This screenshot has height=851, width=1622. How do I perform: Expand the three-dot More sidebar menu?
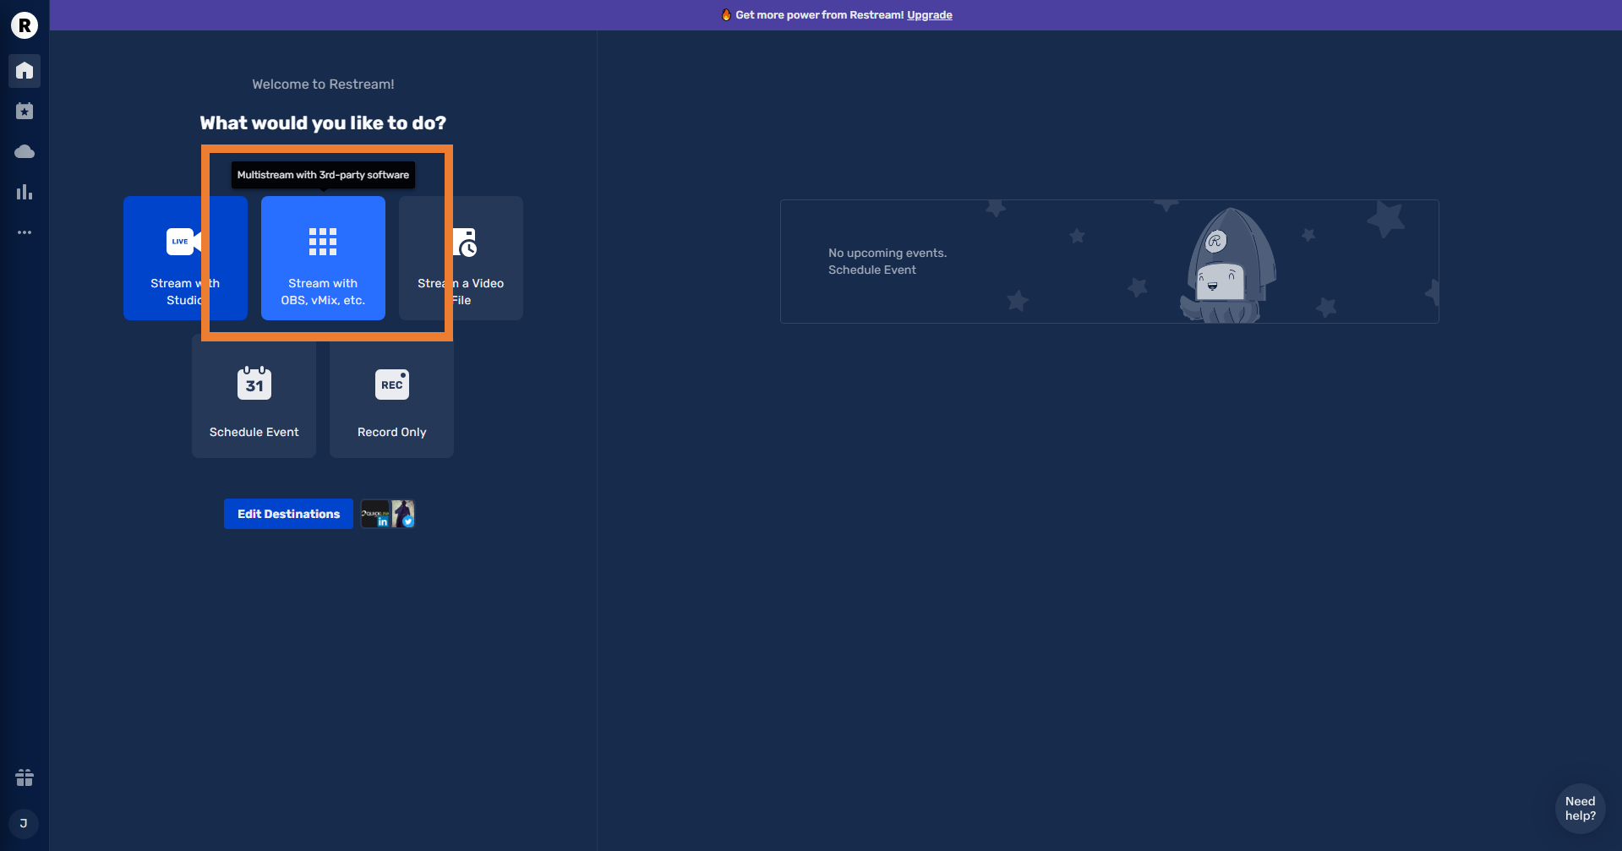point(25,232)
